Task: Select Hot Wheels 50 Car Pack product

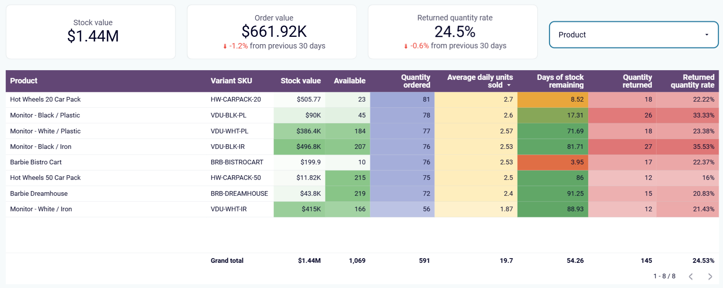Action: [45, 178]
